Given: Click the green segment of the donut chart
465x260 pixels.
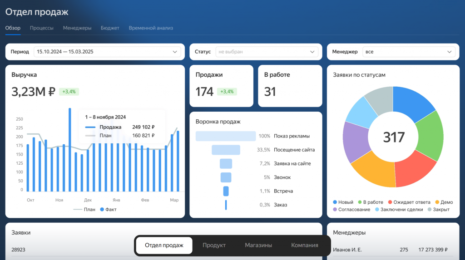Looking at the screenshot, I should pos(430,137).
